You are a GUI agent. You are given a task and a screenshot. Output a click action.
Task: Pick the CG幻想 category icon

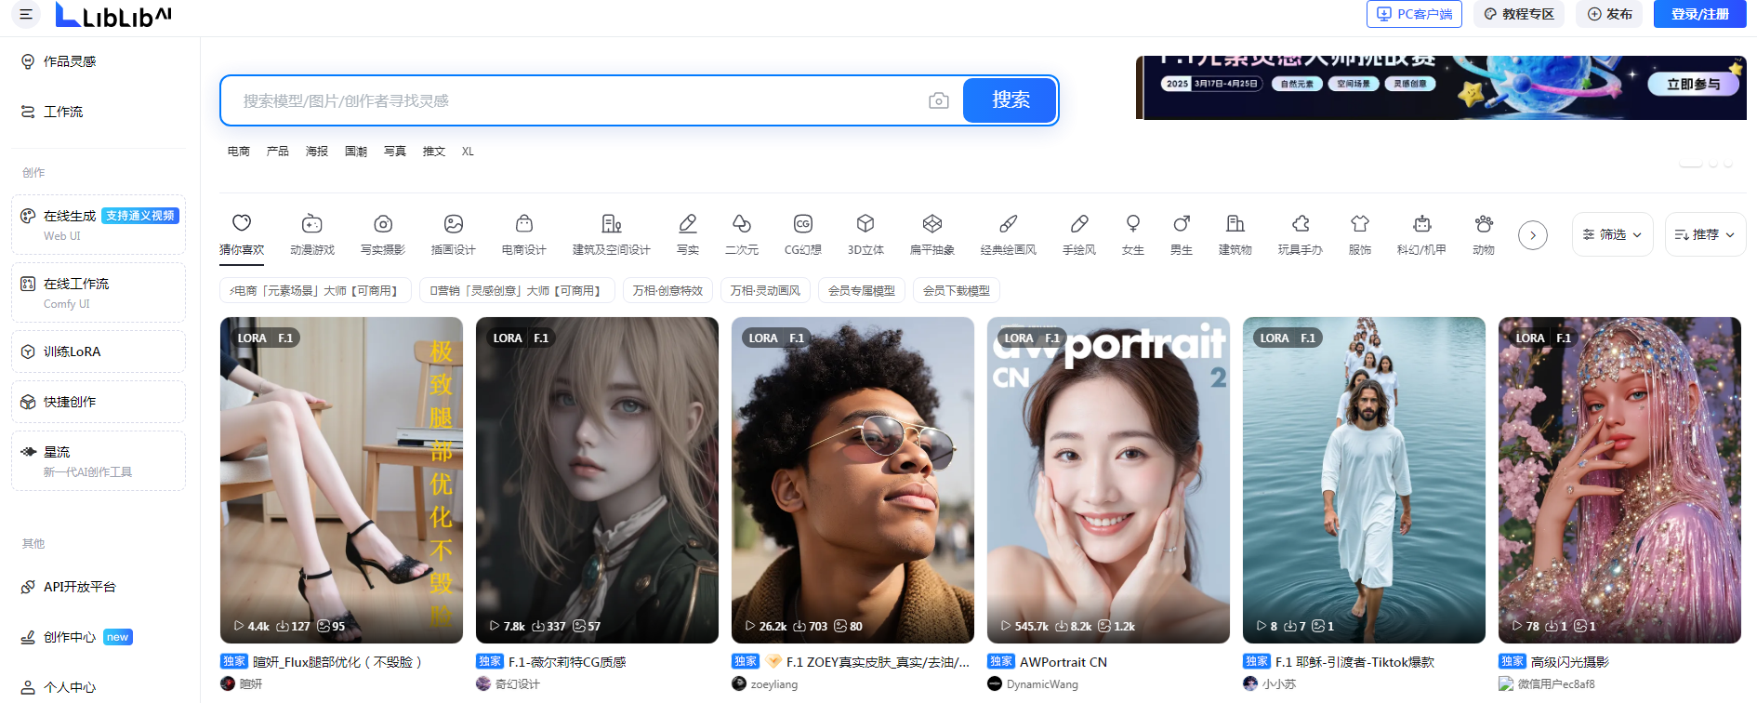click(x=803, y=224)
